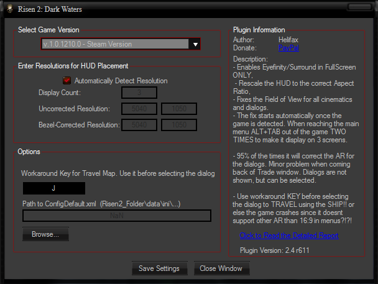Click the 'Plugin Version: 2.4 r611' text

pos(274,250)
